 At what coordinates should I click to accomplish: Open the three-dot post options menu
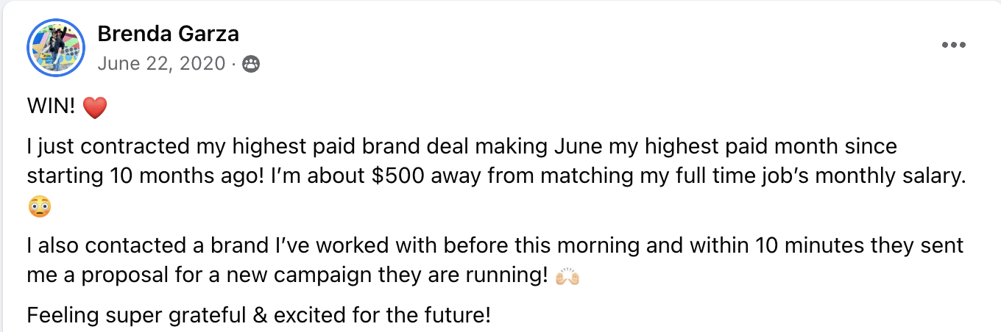tap(953, 45)
